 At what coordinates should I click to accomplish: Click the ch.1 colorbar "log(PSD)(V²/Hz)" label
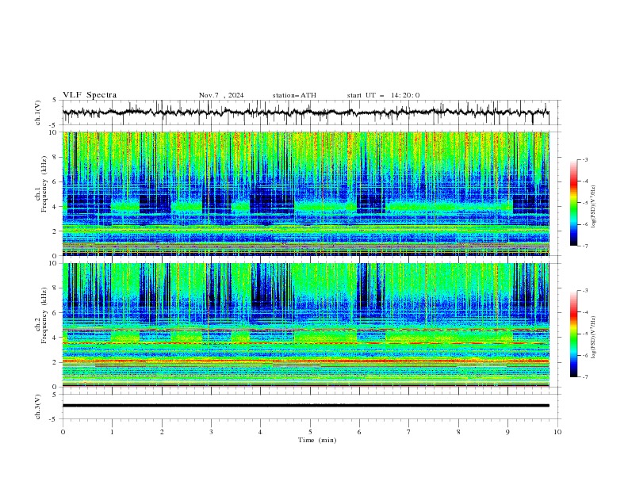coord(593,207)
